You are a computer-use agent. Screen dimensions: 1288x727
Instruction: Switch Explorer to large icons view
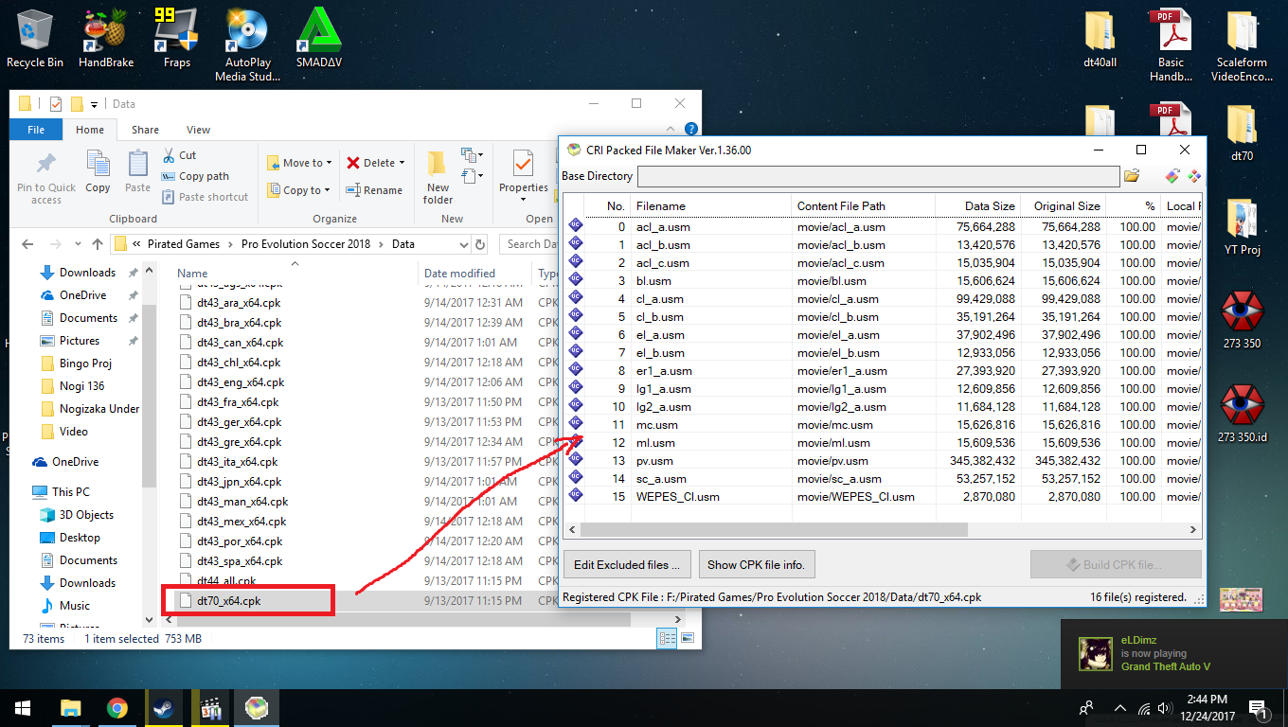688,639
